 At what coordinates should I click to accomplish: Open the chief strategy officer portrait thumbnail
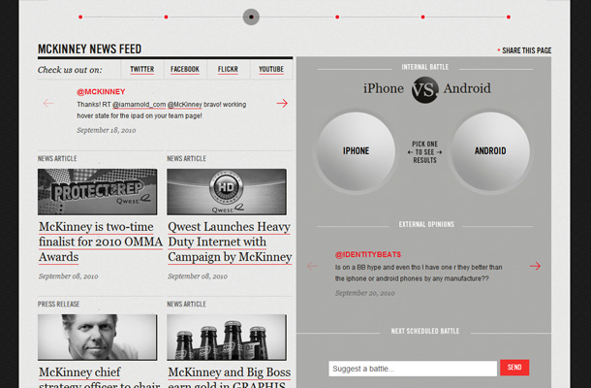coord(98,338)
